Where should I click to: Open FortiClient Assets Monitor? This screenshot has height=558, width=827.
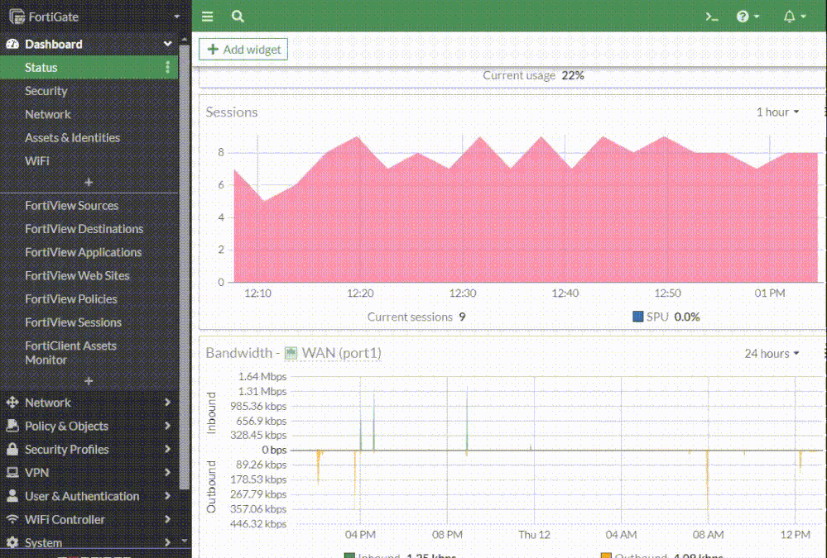[x=70, y=352]
